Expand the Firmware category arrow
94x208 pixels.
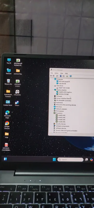point(53,96)
